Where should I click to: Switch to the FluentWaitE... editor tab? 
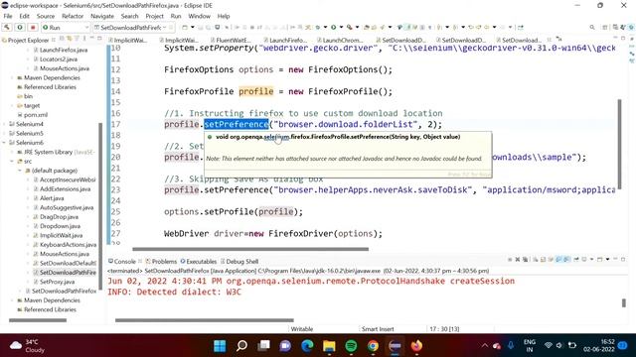point(231,40)
